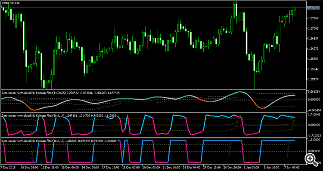
Task: Click the 1.25542 price scale value
Action: [x=313, y=69]
